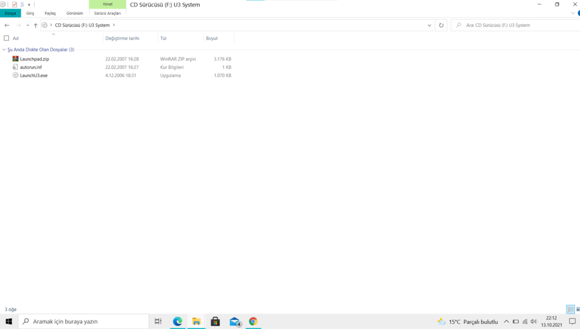Viewport: 580px width, 329px height.
Task: Click chevron before CD Sürücüsü in path
Action: point(51,25)
